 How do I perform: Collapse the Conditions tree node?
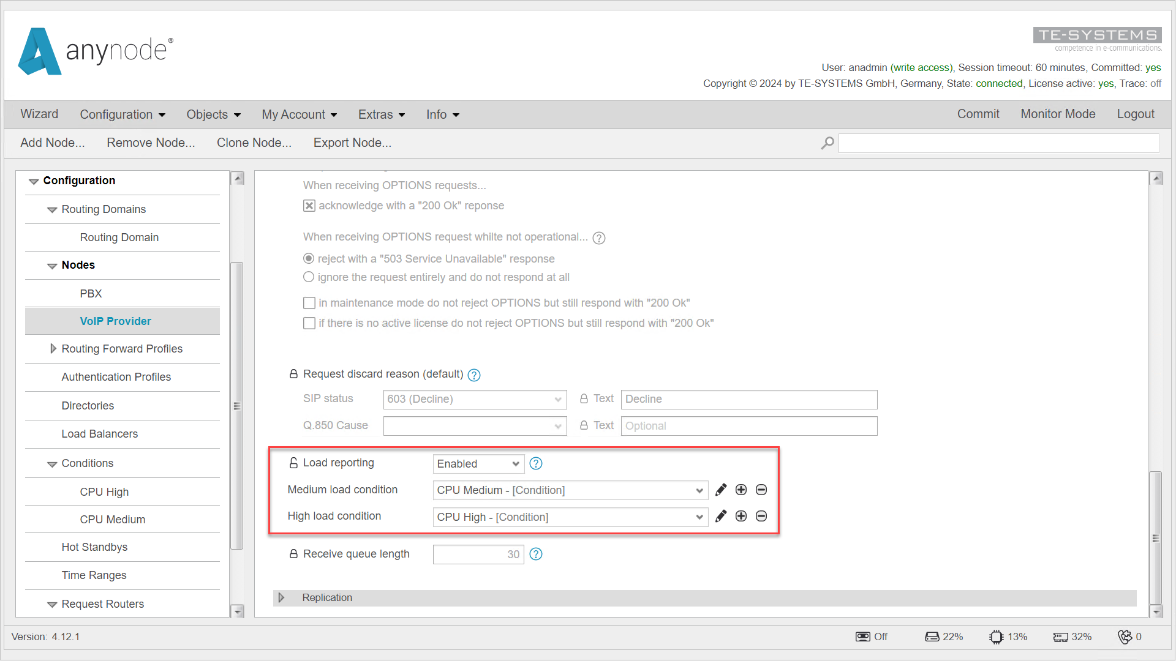(x=52, y=464)
